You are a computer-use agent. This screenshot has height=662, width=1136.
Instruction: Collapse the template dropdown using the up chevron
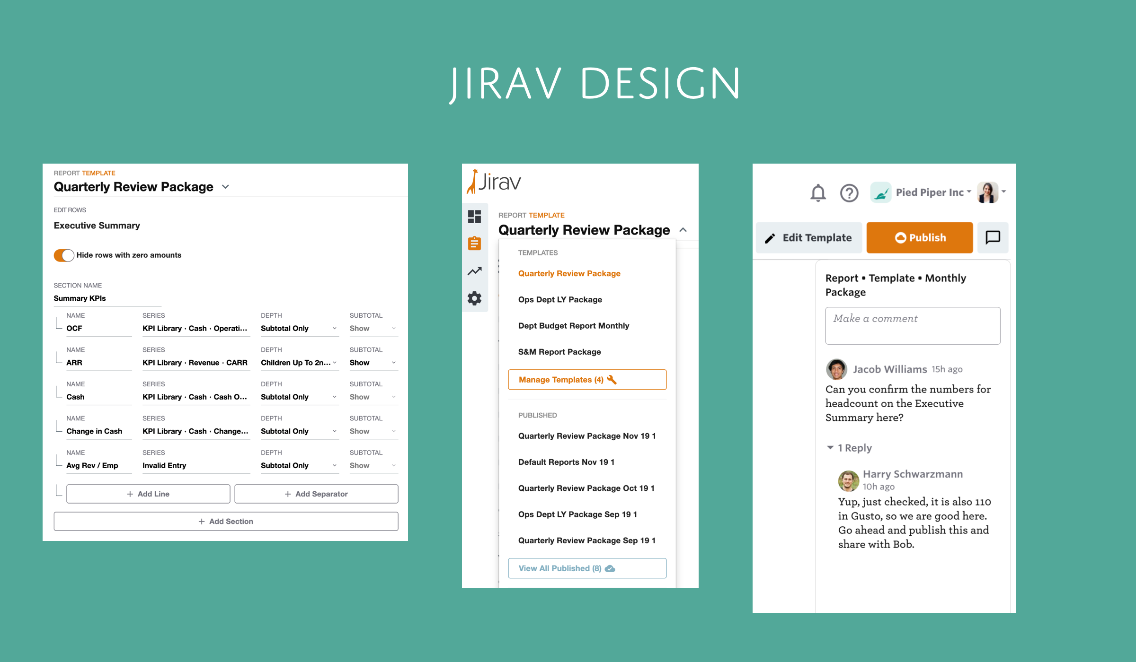pos(683,230)
